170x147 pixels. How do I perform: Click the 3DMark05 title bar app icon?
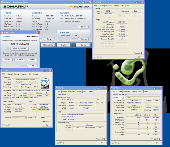[2, 2]
